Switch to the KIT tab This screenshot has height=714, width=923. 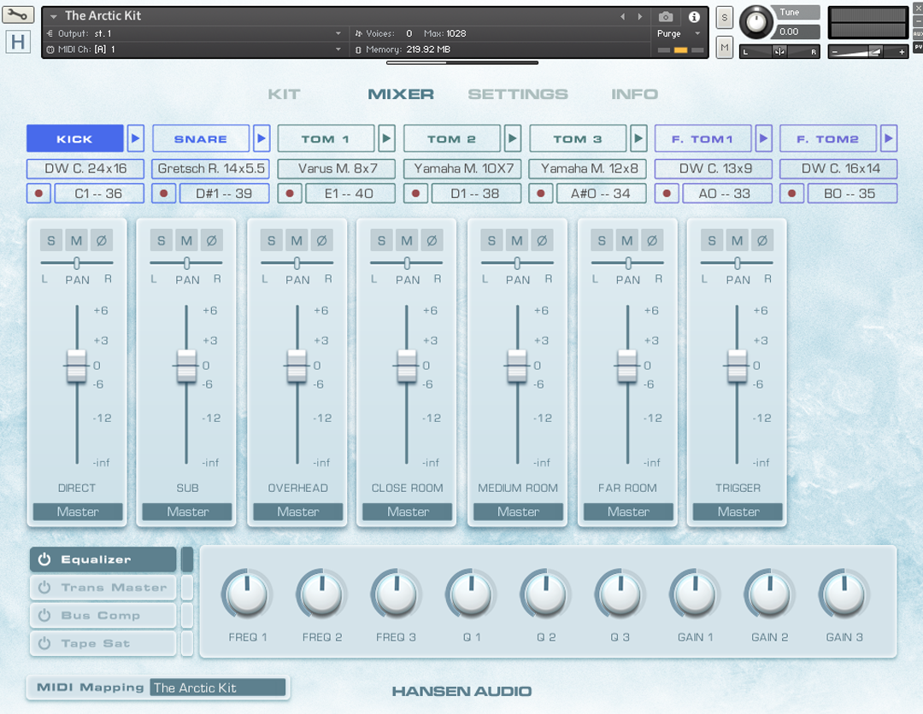click(284, 94)
